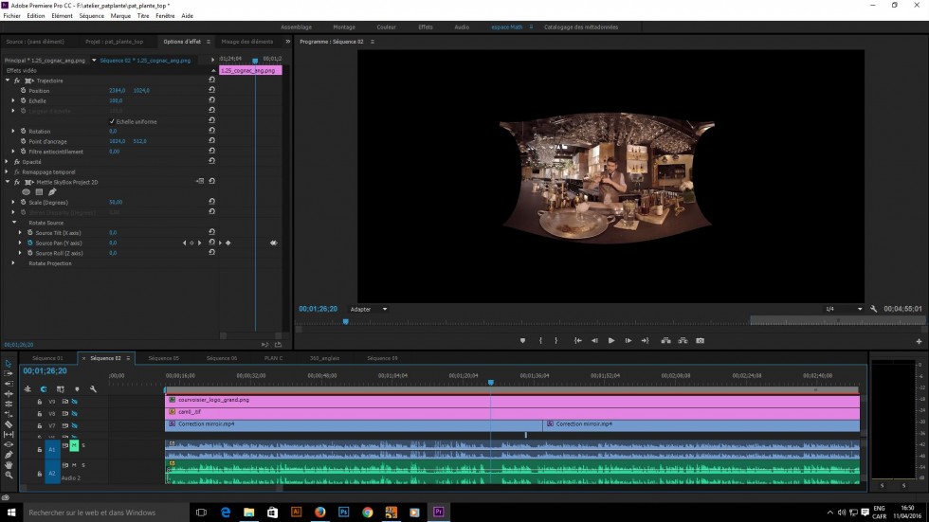Open timeline display settings wrench
The image size is (929, 522).
coord(93,388)
